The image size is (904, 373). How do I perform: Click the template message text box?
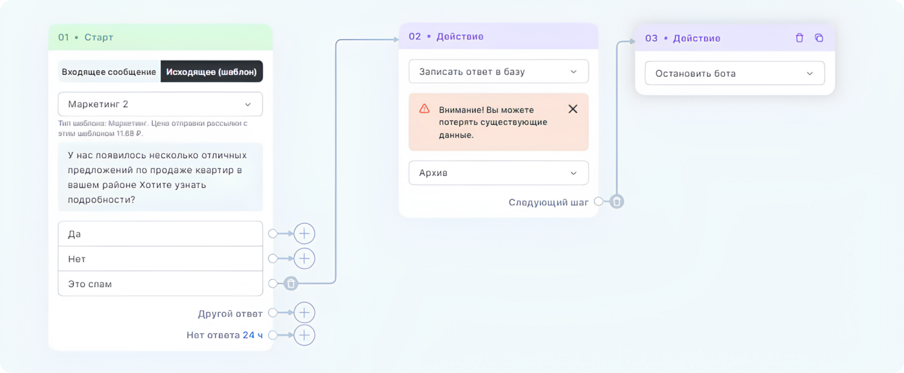160,177
